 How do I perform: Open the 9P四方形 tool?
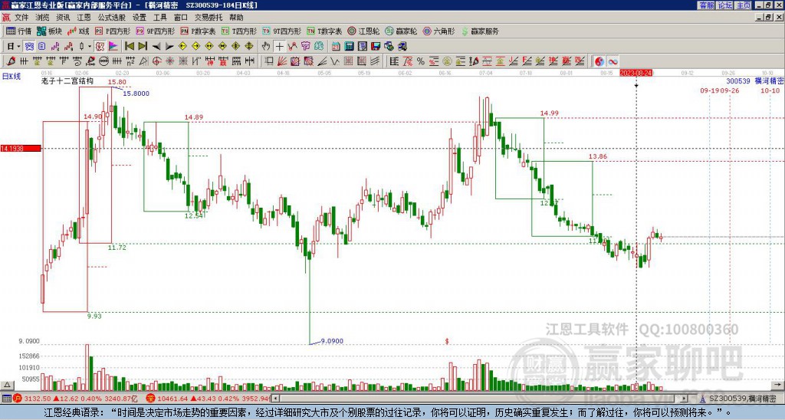[155, 31]
